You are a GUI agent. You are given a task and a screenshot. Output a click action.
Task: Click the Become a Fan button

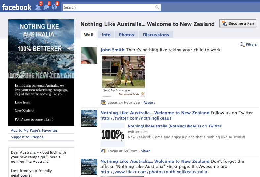[238, 23]
